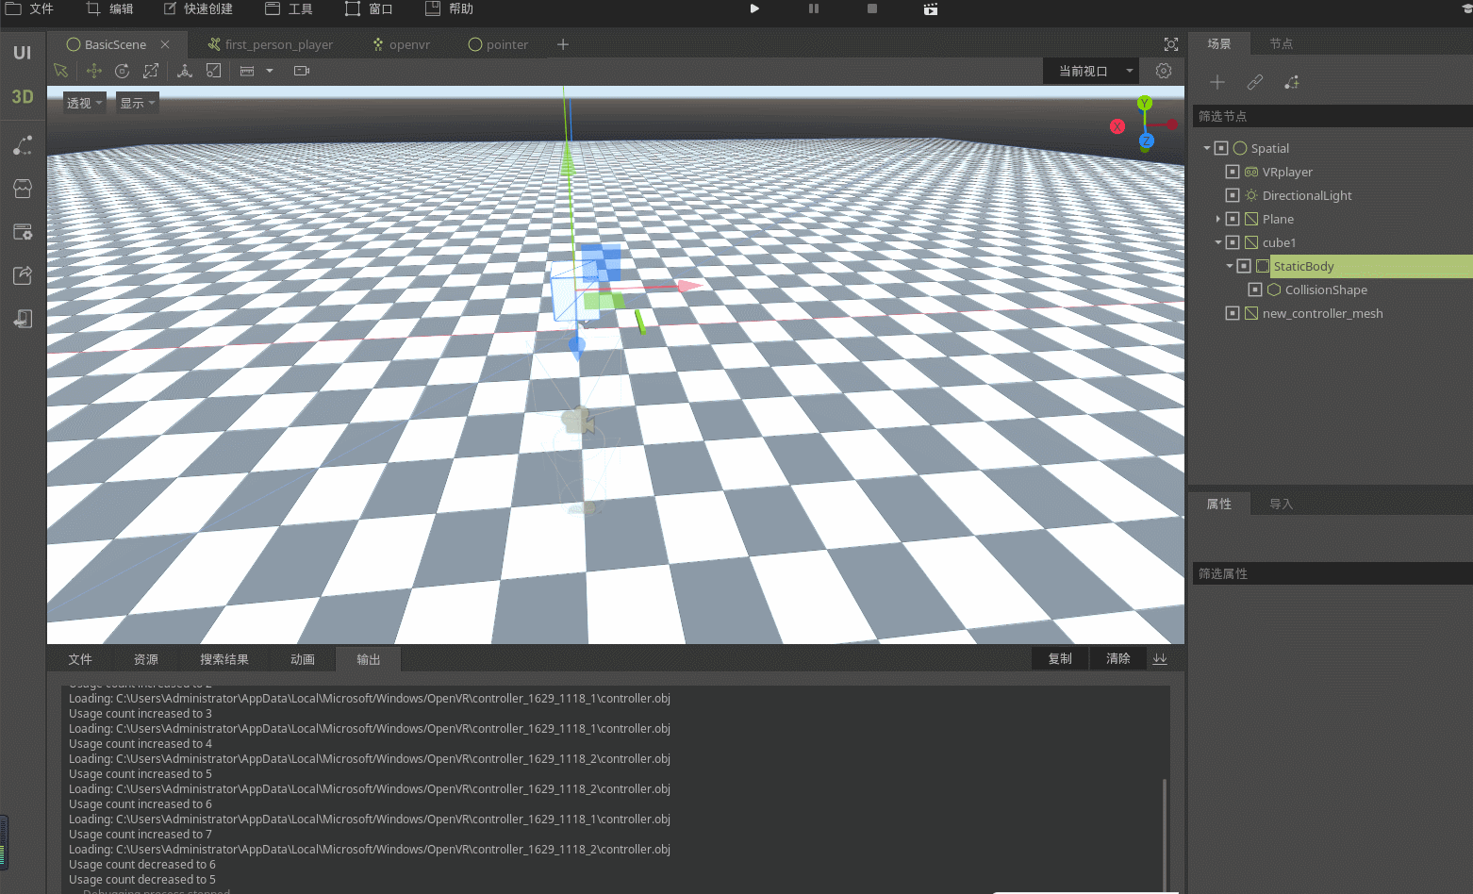The image size is (1473, 894).
Task: Click the device deploy sidebar icon
Action: pos(23,319)
